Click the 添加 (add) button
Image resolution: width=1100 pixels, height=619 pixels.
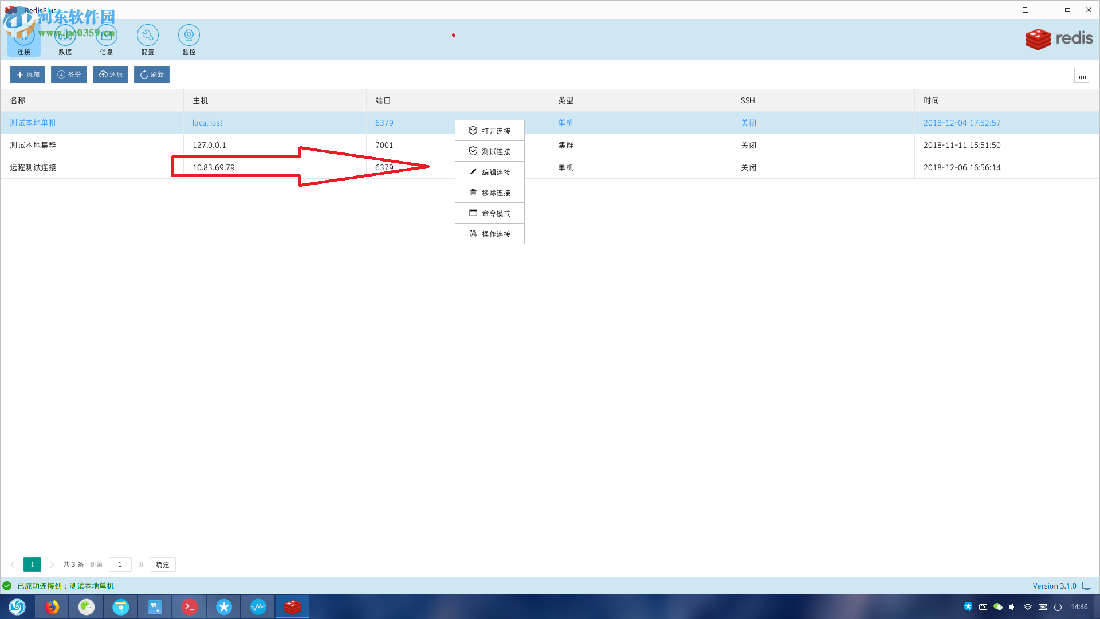click(27, 75)
